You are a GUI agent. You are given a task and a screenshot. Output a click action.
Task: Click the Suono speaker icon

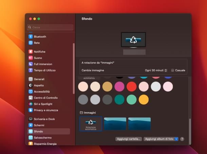(x=31, y=58)
